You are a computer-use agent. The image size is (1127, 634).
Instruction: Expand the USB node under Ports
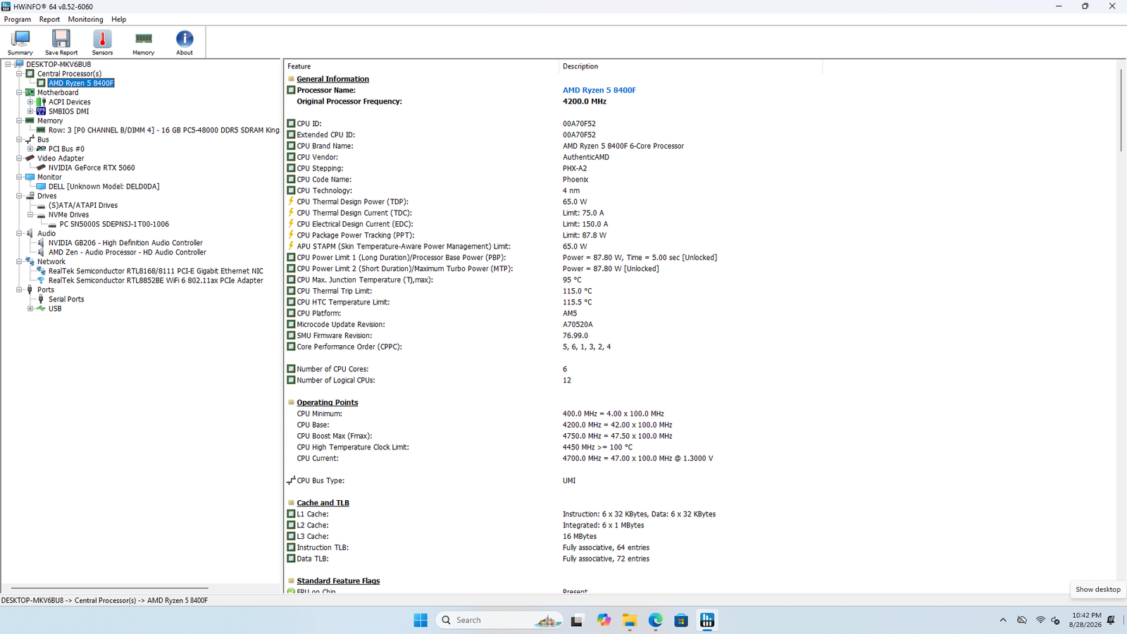[x=30, y=309]
